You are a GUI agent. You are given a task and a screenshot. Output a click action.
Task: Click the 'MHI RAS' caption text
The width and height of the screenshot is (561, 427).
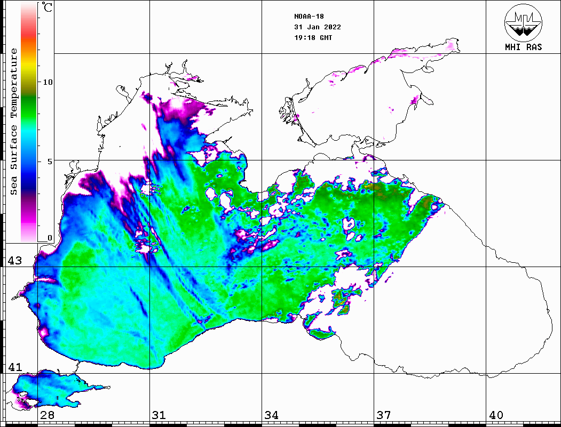click(x=524, y=47)
